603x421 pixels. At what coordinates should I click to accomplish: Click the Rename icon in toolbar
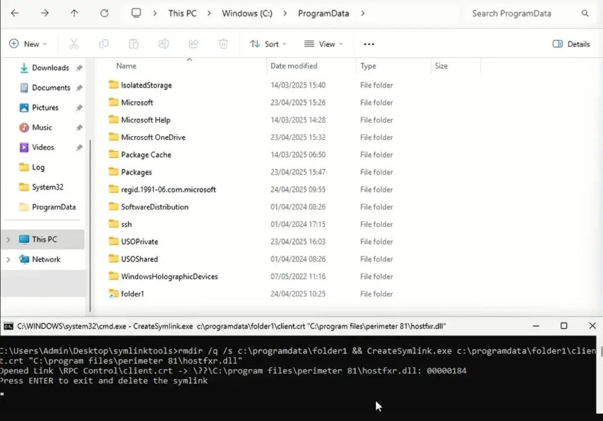(x=163, y=44)
